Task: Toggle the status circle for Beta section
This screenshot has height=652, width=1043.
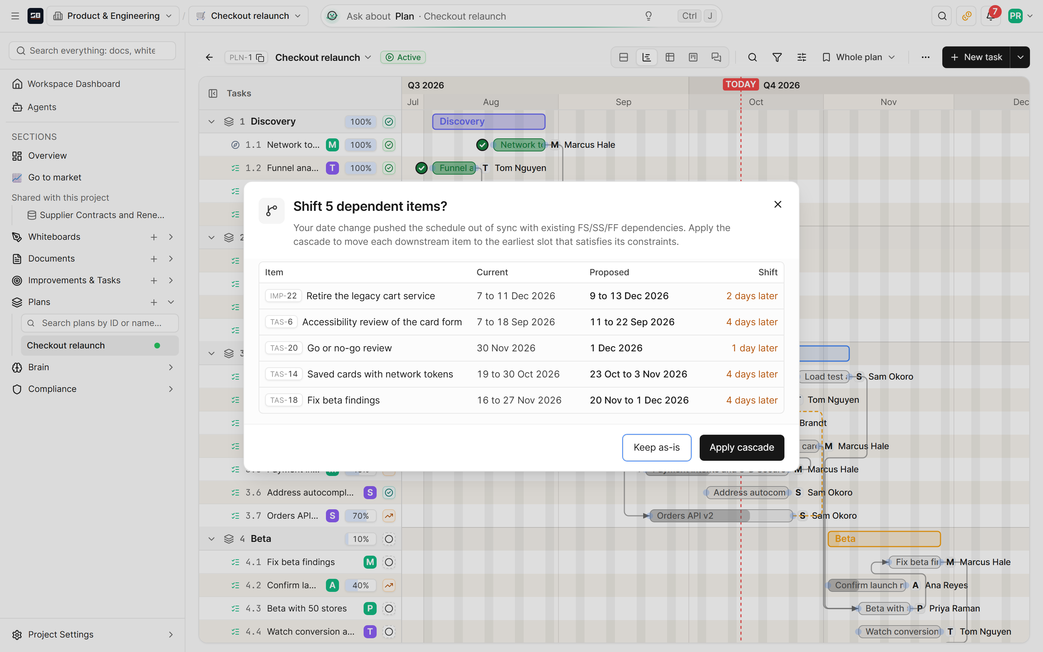Action: tap(389, 539)
